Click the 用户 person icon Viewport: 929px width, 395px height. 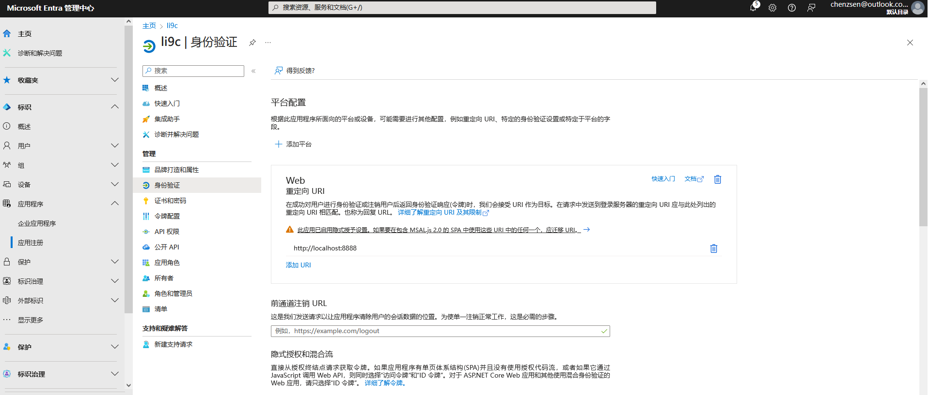[7, 146]
